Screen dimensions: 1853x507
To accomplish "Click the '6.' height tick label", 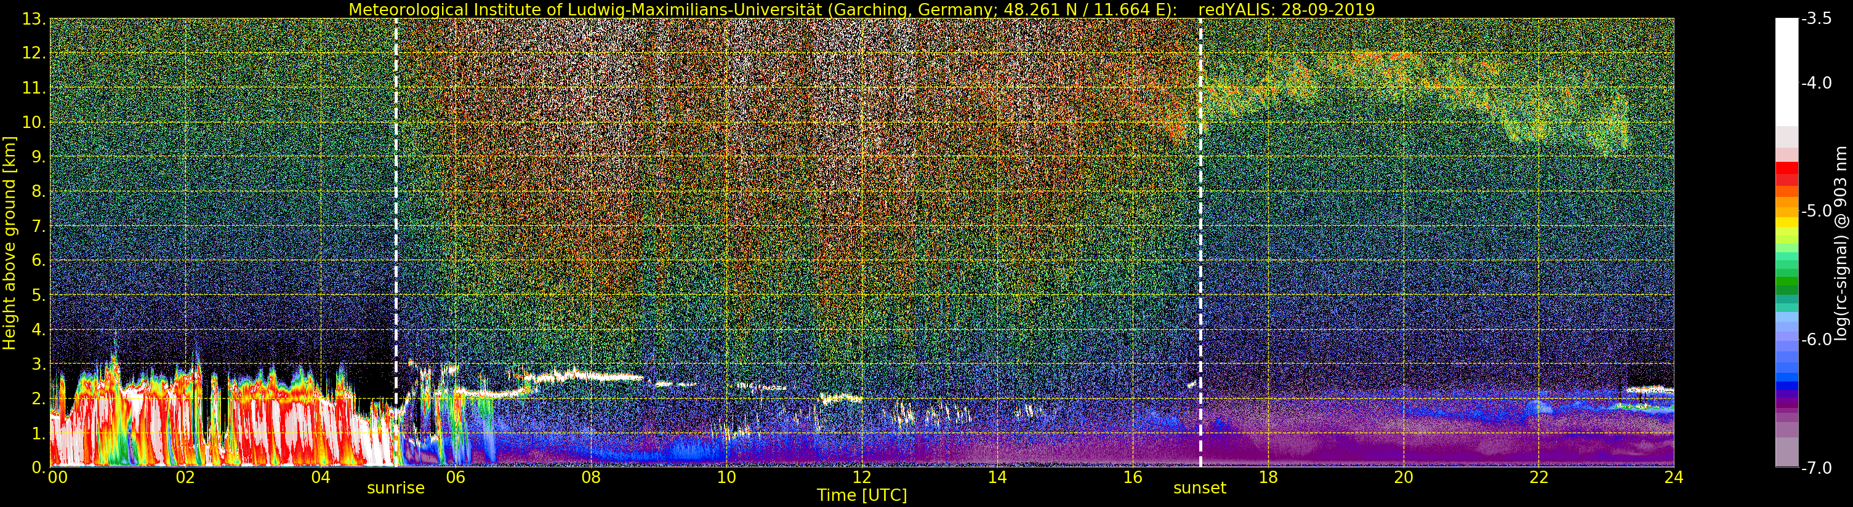I will 38,261.
